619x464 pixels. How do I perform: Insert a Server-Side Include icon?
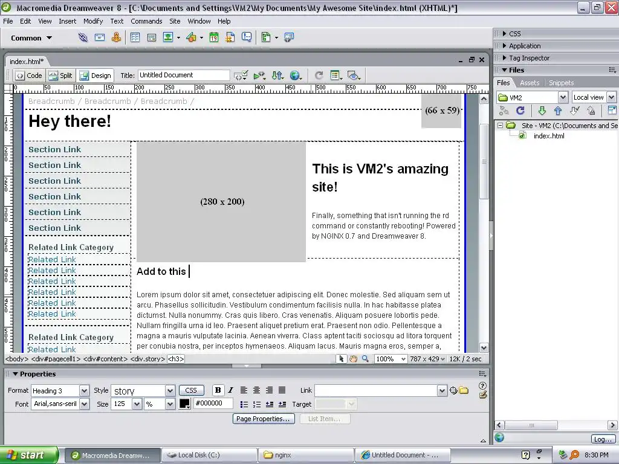click(230, 37)
